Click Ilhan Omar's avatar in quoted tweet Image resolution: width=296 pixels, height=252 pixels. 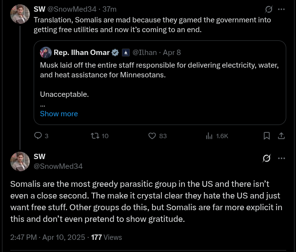(x=46, y=53)
